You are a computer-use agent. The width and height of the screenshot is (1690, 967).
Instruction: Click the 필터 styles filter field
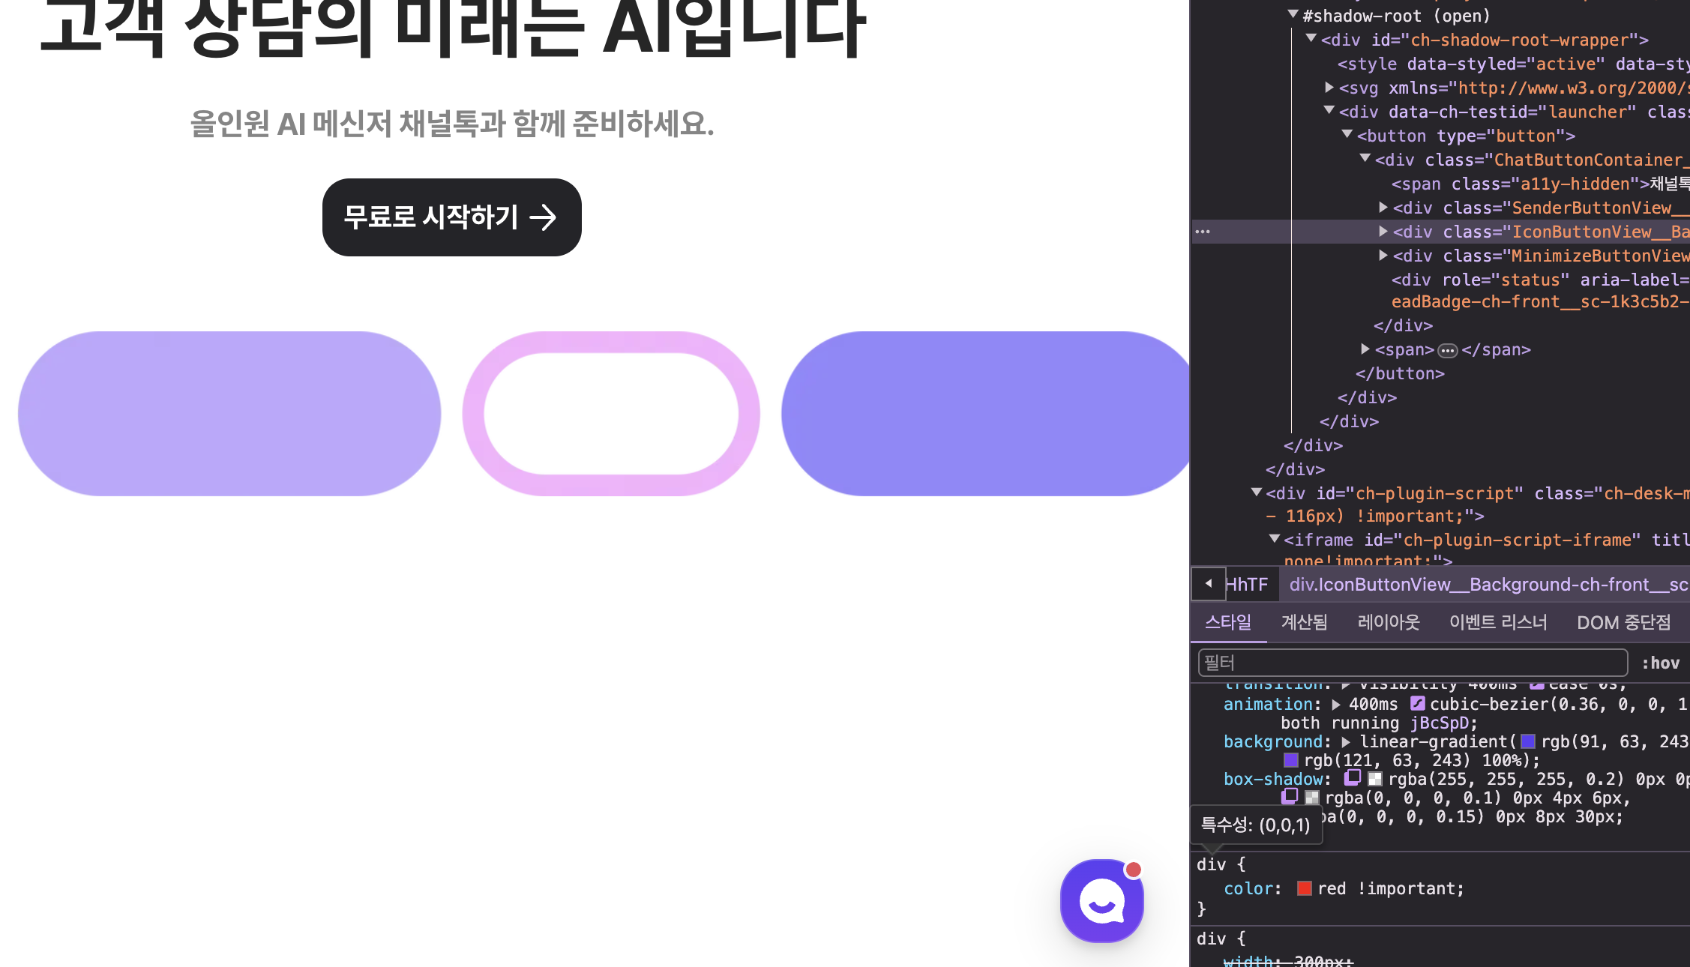(x=1413, y=663)
